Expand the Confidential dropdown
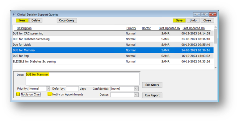239x122 pixels. click(136, 89)
